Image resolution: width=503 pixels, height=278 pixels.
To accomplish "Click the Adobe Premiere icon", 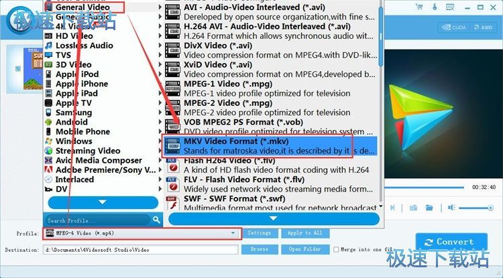I will pos(48,170).
